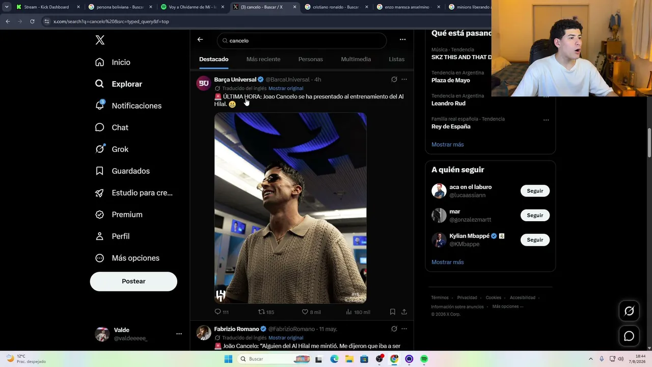Open the Términos footer link
Screen dimensions: 652x367
coord(440,298)
